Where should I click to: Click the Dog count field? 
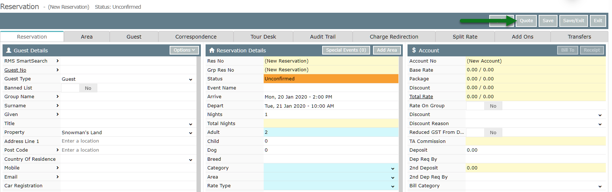[331, 150]
